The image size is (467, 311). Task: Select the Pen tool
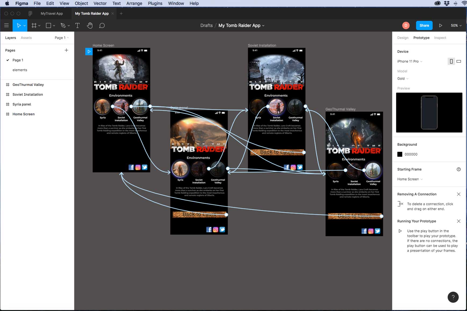pyautogui.click(x=63, y=25)
